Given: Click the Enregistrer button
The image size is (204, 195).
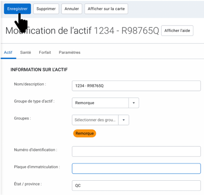Looking at the screenshot, I should pyautogui.click(x=17, y=9).
